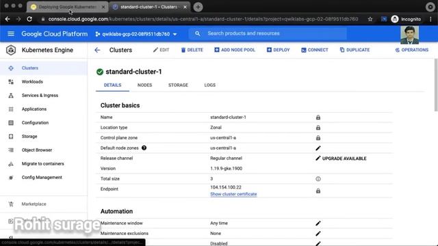
Task: Open Object Browser page
Action: click(37, 150)
